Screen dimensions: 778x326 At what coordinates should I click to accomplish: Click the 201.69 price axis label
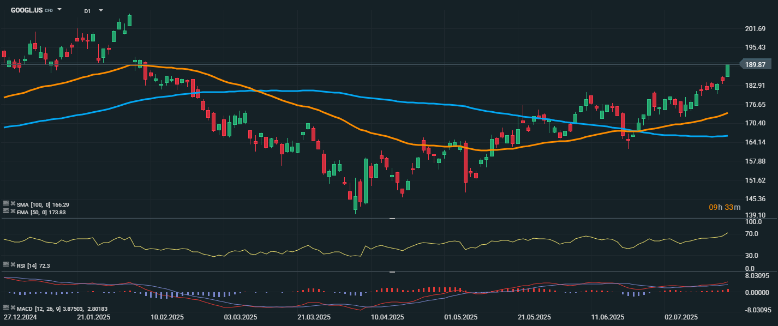coord(755,28)
